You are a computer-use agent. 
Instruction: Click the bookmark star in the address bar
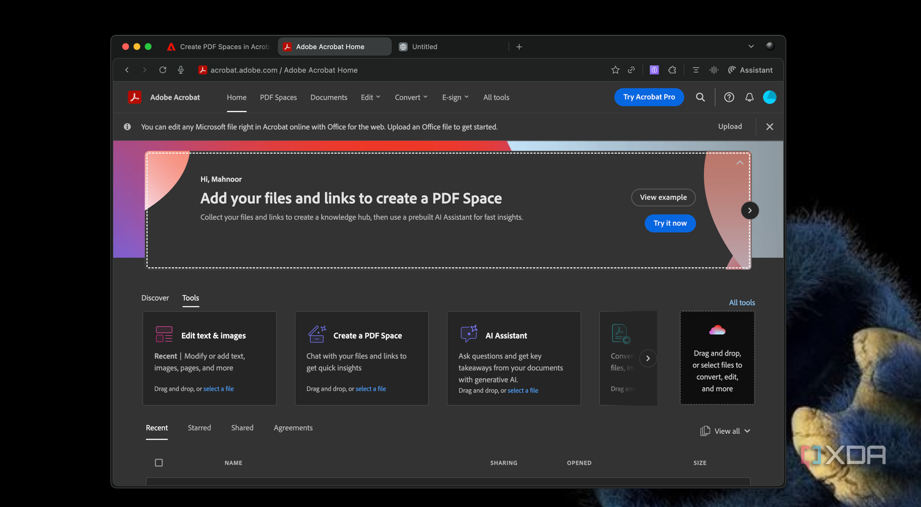[x=615, y=70]
